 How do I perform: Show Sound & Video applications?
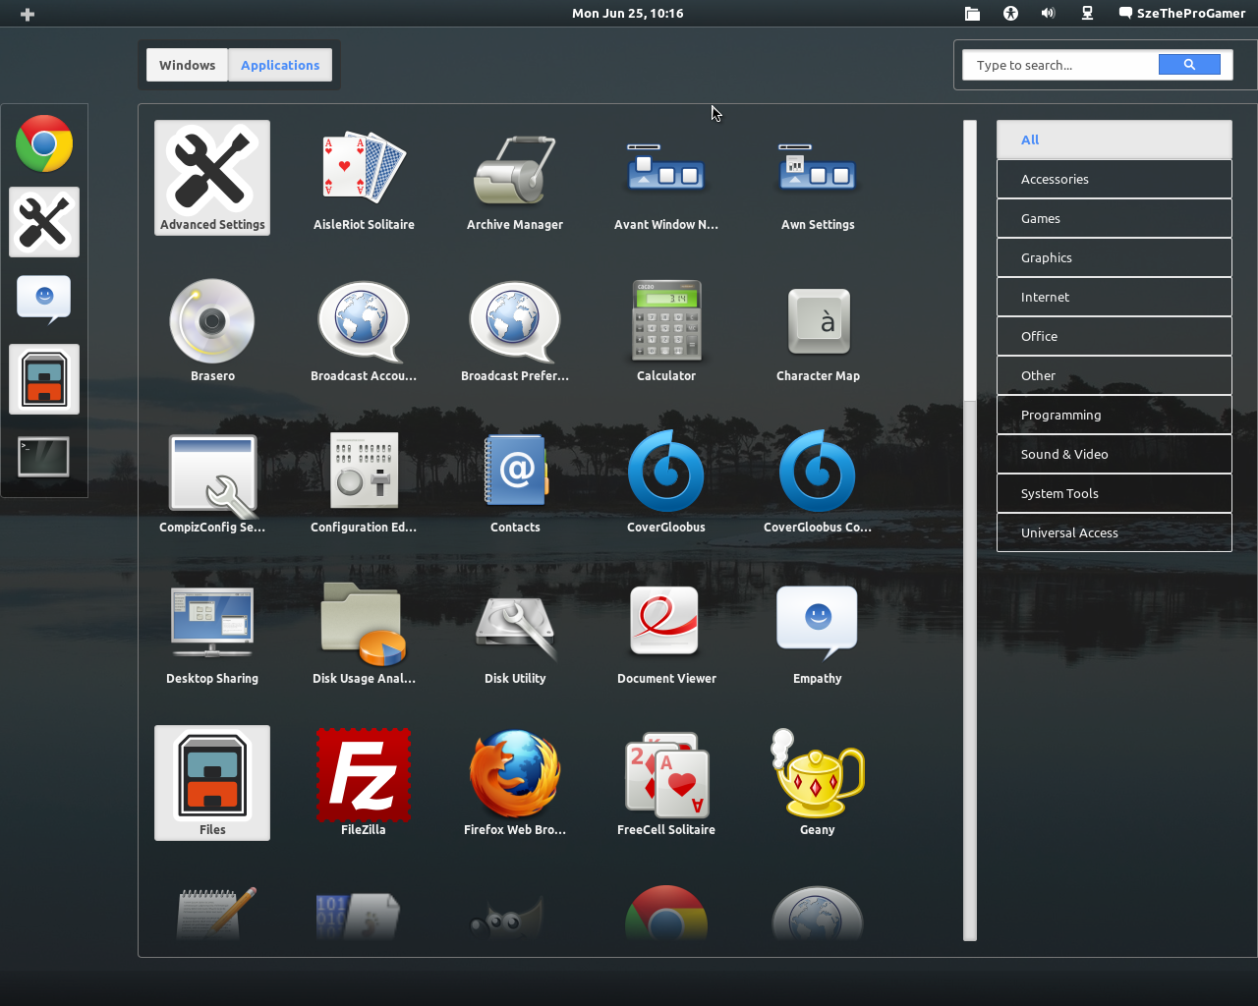pyautogui.click(x=1114, y=454)
